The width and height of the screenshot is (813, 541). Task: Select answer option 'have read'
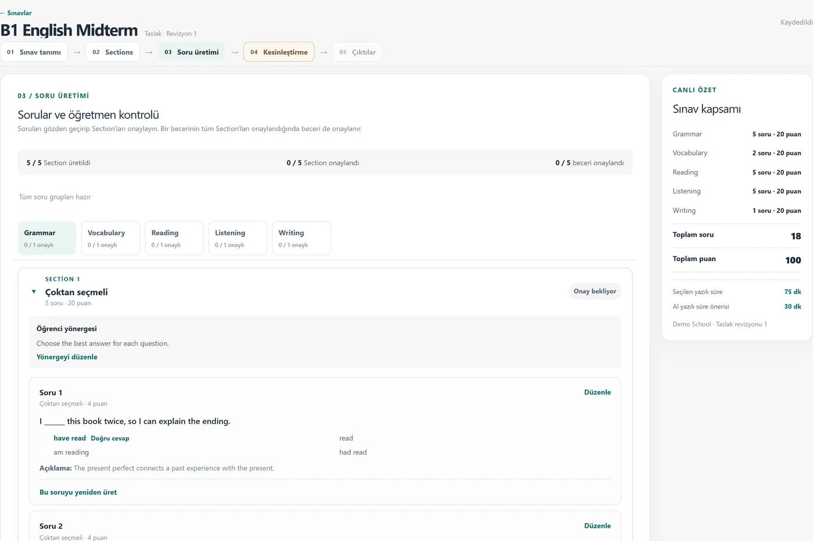[70, 438]
